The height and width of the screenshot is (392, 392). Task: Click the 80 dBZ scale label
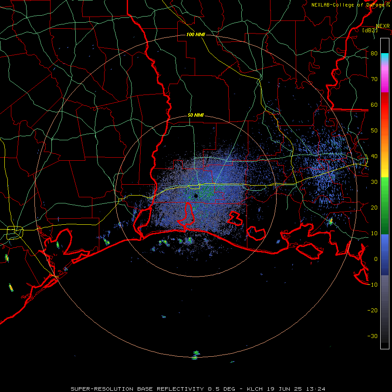pos(374,54)
